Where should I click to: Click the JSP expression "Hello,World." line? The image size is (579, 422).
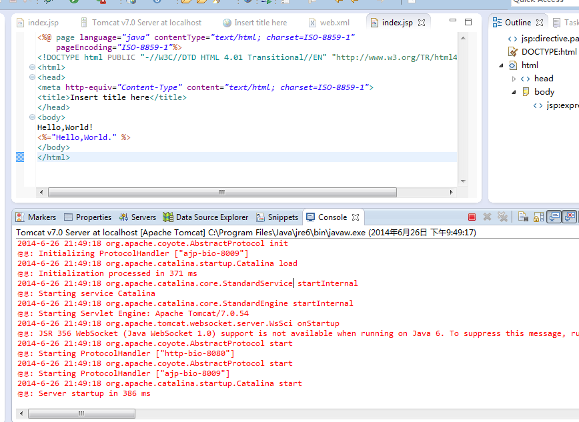84,137
